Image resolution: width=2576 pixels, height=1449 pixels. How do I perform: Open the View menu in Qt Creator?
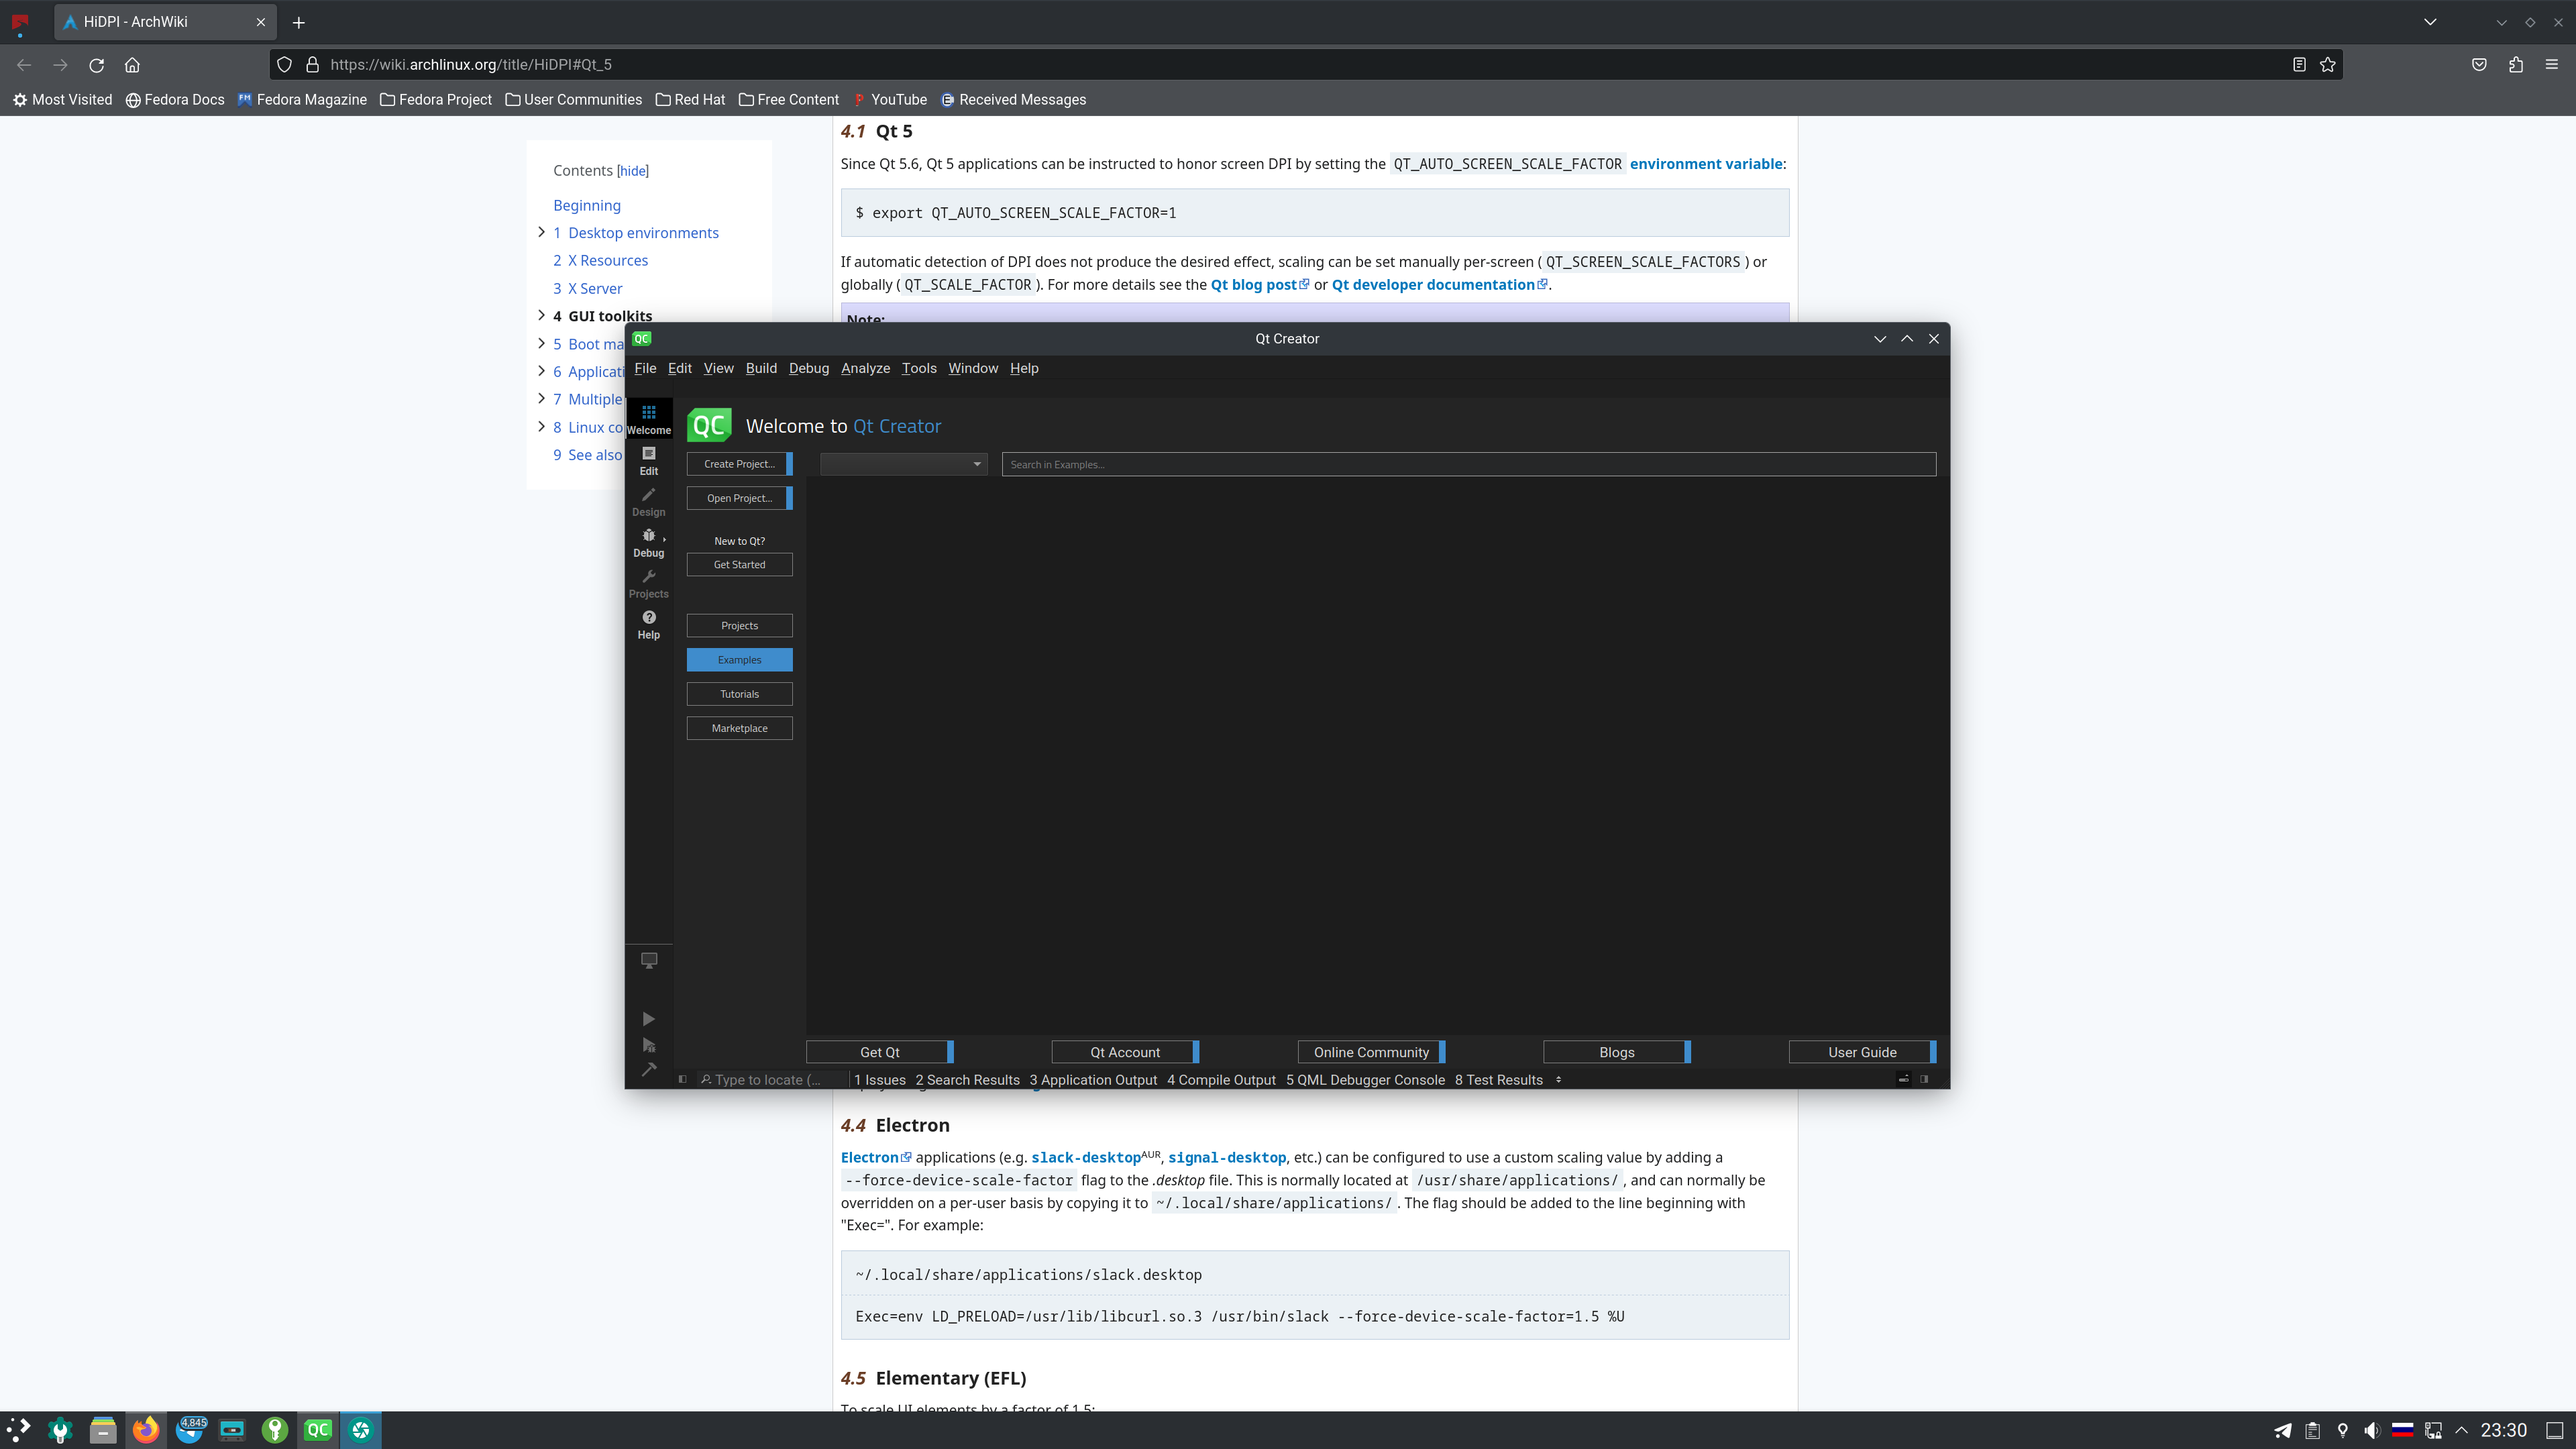718,368
